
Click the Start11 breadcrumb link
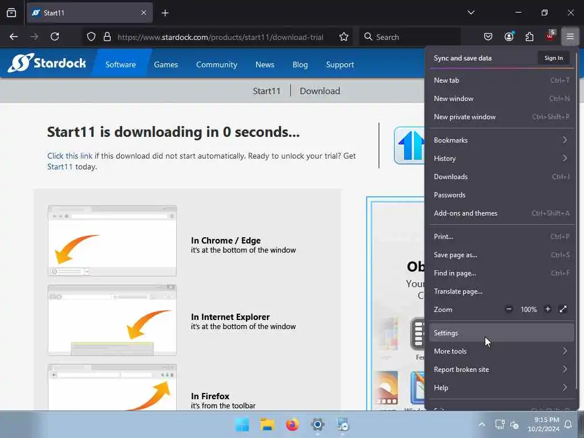pos(267,91)
